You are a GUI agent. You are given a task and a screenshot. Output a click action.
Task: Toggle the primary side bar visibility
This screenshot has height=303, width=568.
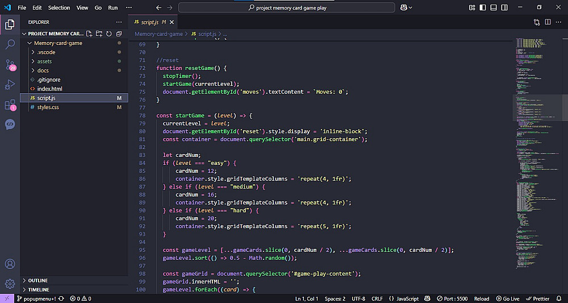483,7
